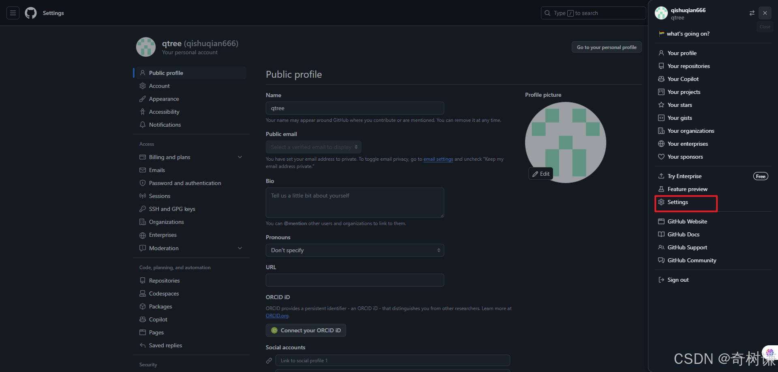Click the reply arrow icon beside Saved replies
Screen dimensions: 778x372
[143, 345]
